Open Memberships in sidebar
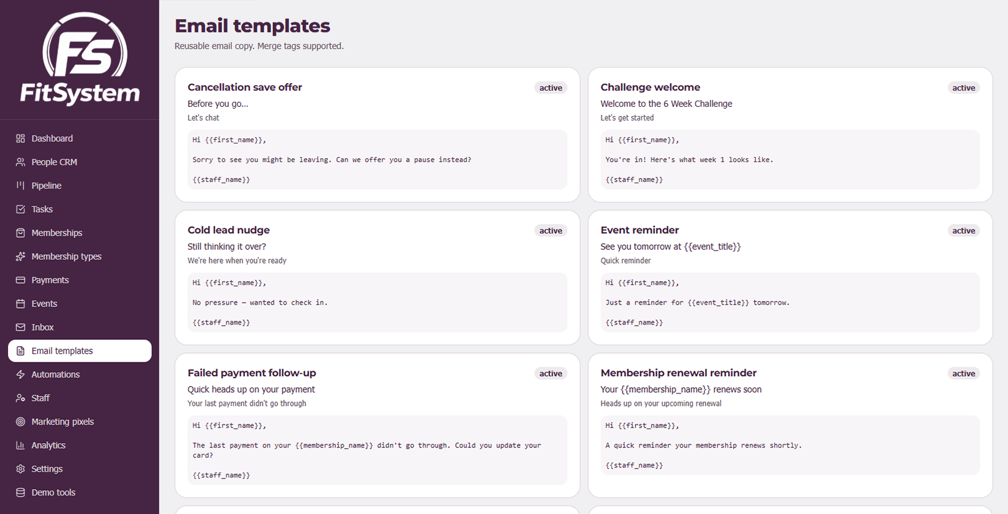Screen dimensions: 1008x514 coord(80,233)
